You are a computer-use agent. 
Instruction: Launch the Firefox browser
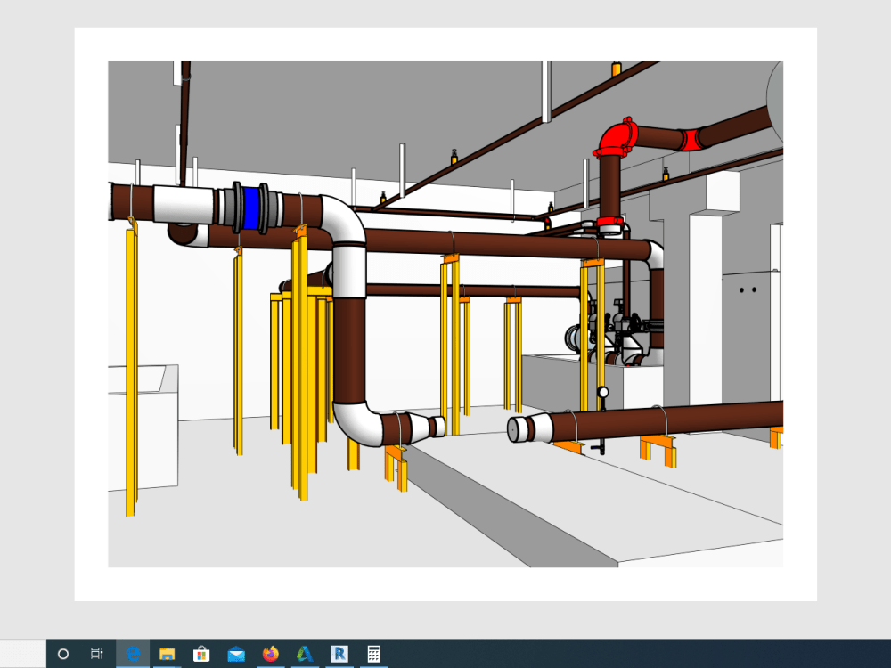pos(269,655)
